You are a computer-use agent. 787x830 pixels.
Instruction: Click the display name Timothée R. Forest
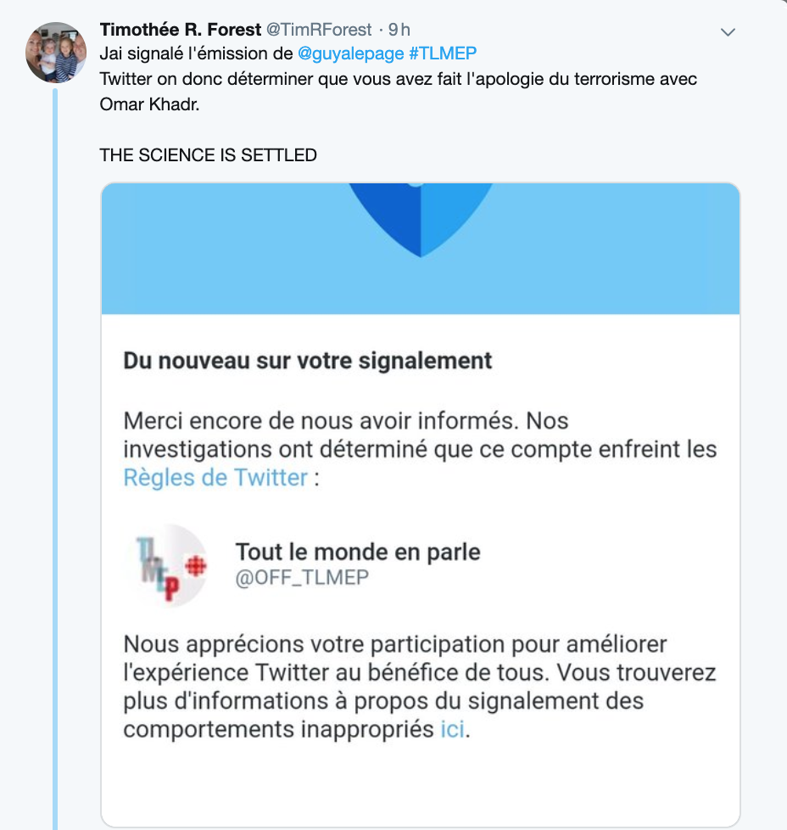click(181, 30)
